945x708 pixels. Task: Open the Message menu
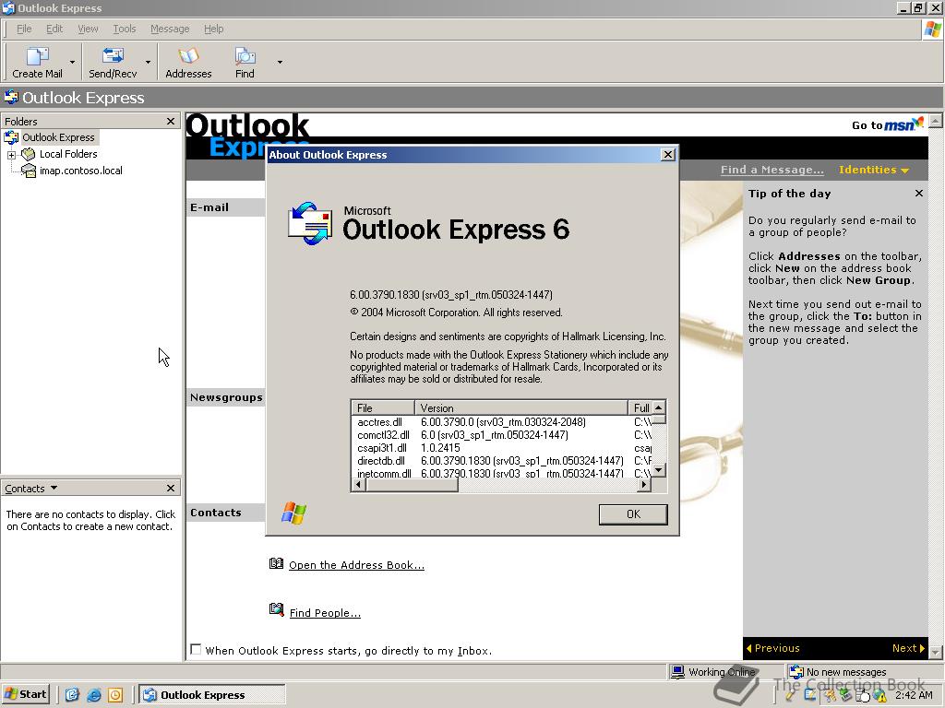[x=170, y=29]
